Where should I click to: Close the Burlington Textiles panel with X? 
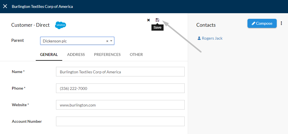pyautogui.click(x=5, y=6)
